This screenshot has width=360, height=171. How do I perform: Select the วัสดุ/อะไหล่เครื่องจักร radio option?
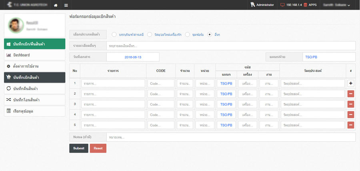[x=150, y=34]
